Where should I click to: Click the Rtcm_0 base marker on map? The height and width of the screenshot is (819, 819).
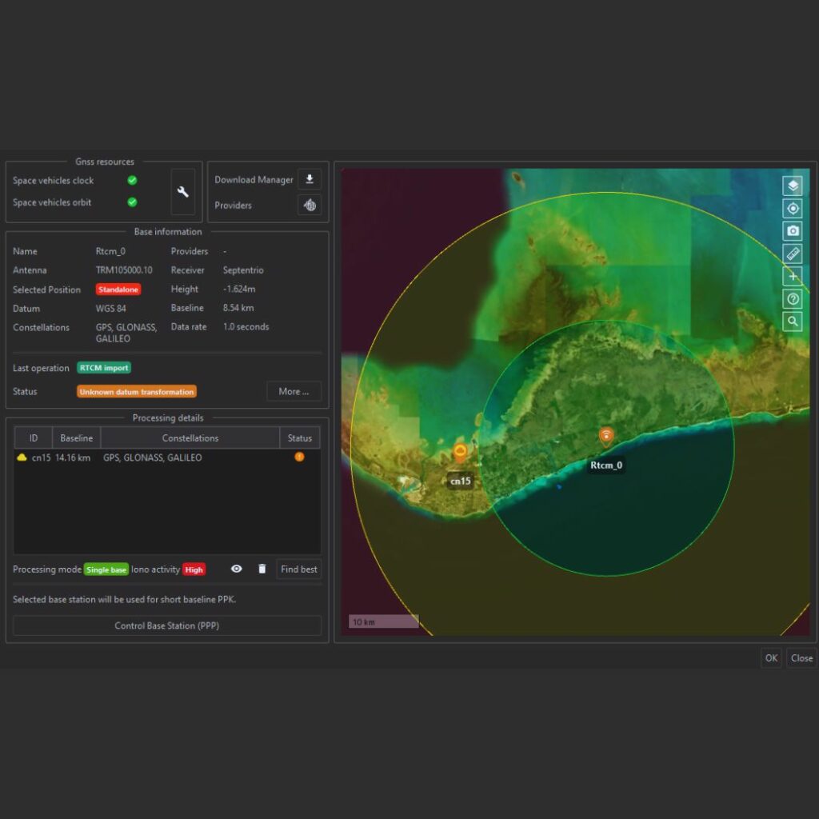pos(606,437)
